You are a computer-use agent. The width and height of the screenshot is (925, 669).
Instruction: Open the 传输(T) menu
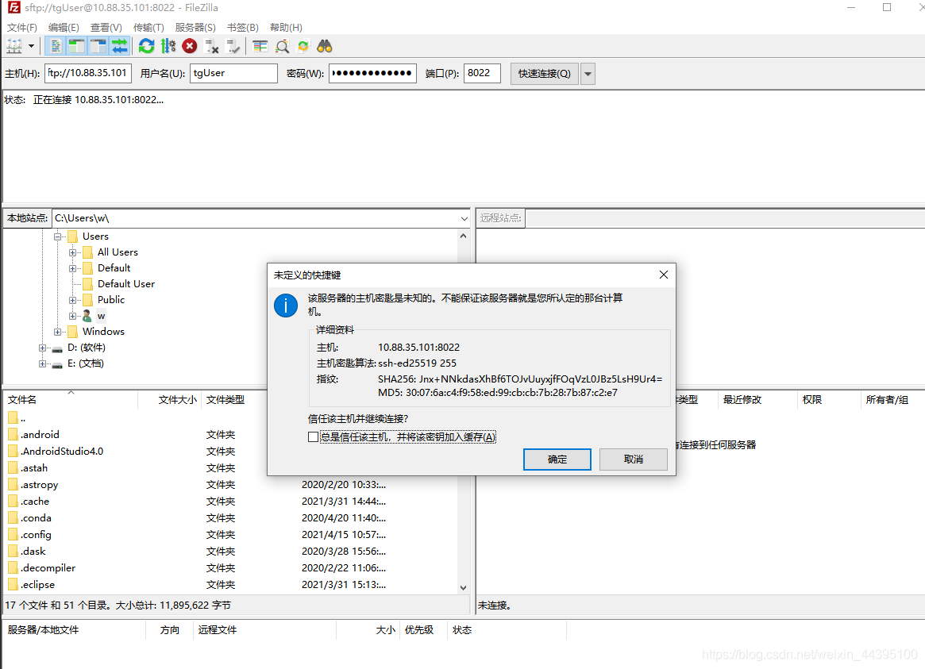[x=148, y=27]
